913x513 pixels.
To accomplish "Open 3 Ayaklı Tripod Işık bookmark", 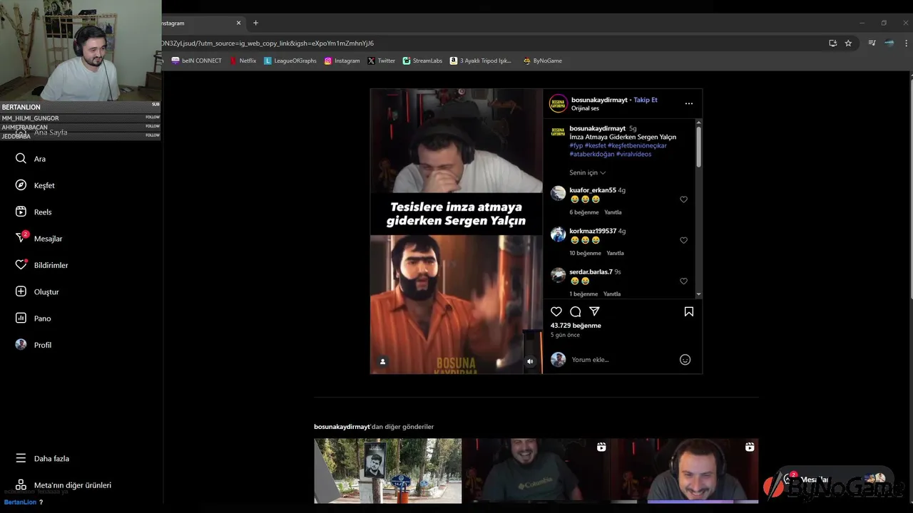I will click(481, 61).
